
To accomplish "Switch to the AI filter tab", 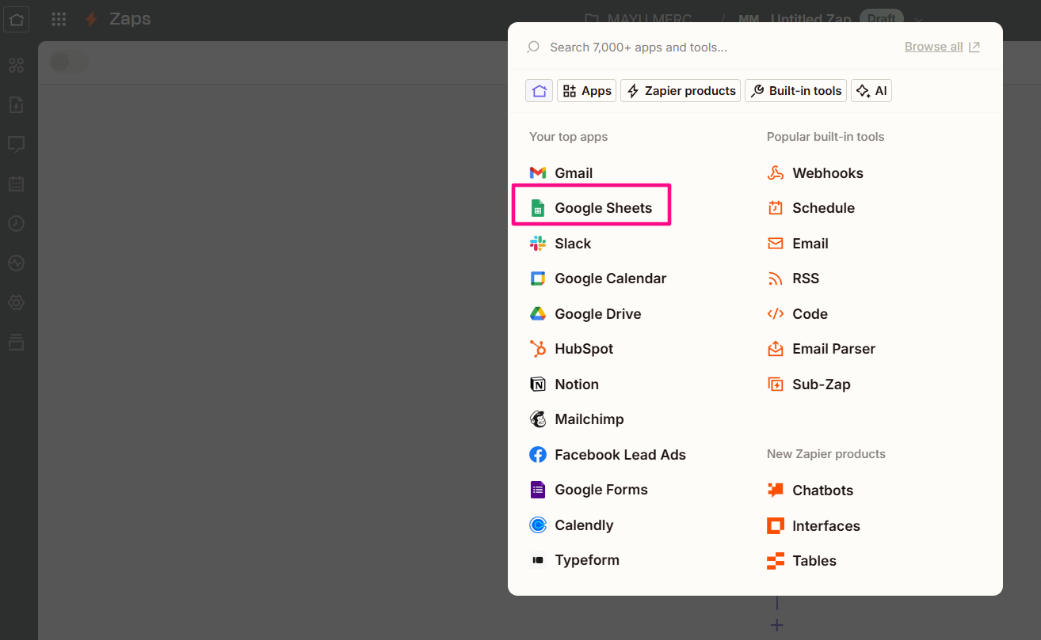I will pyautogui.click(x=871, y=91).
